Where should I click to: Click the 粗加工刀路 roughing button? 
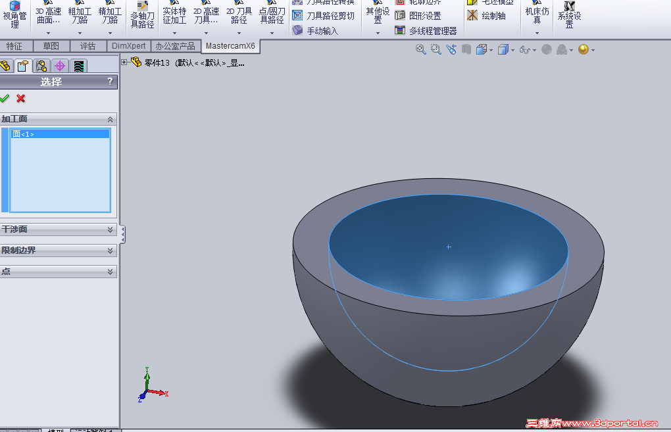(x=80, y=13)
